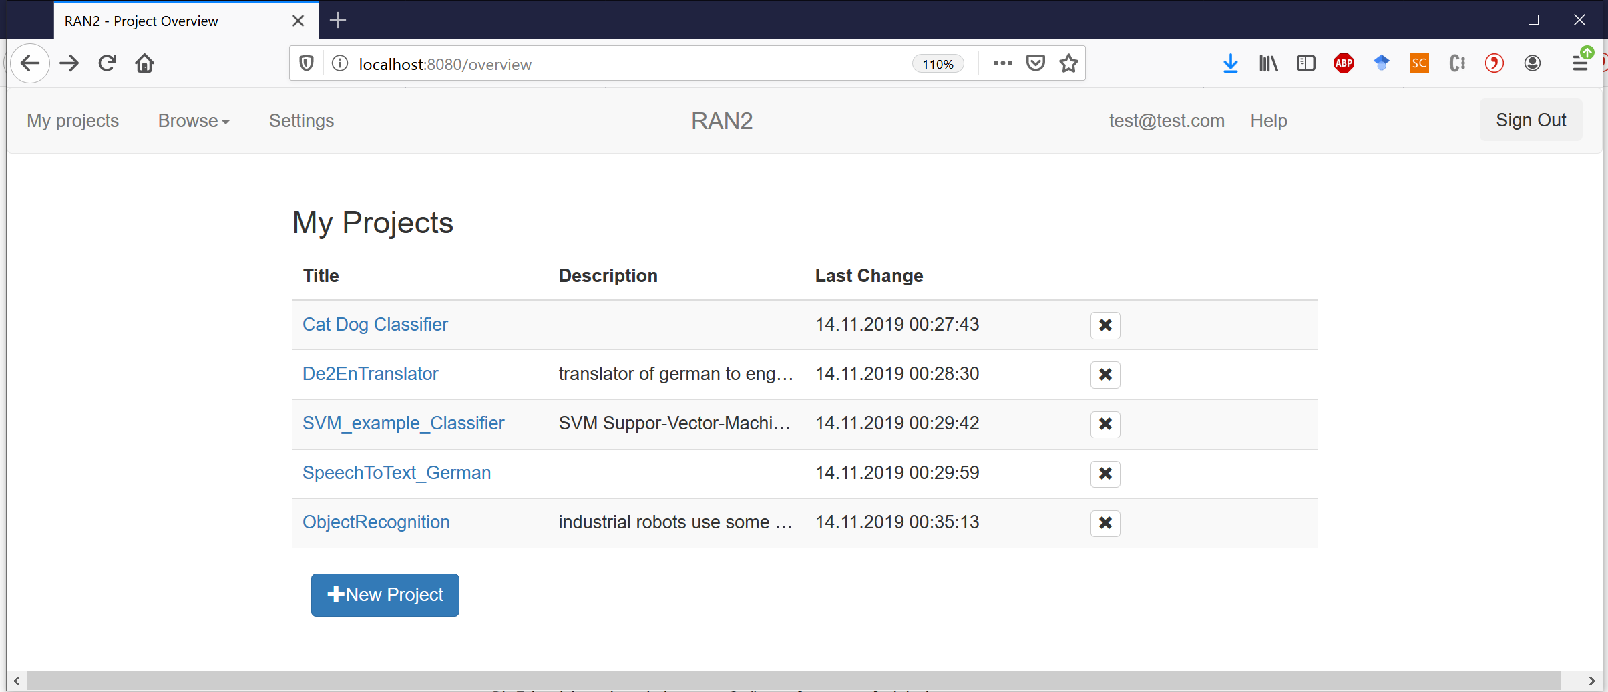
Task: Toggle the browser sidebar view
Action: (x=1305, y=63)
